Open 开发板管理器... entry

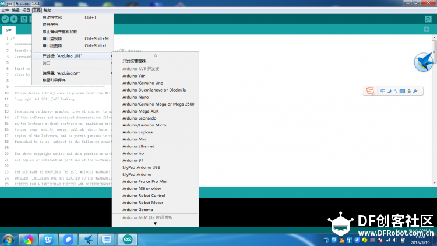click(x=155, y=61)
